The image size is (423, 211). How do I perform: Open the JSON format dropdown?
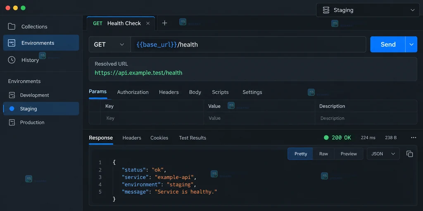[383, 154]
